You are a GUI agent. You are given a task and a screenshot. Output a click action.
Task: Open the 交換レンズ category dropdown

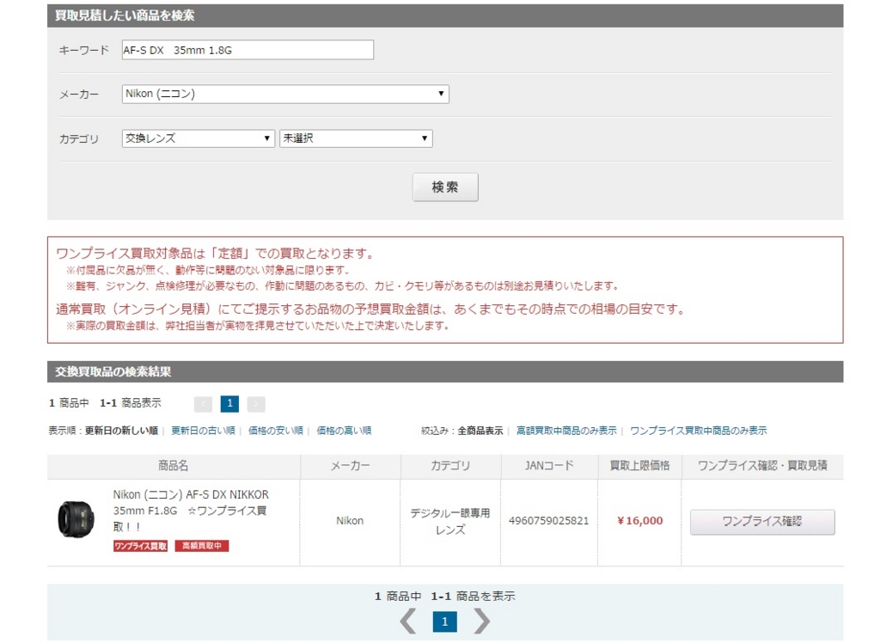(199, 138)
